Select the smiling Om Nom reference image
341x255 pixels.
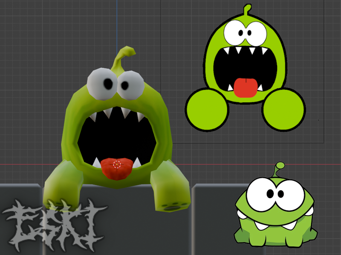[x=275, y=205]
